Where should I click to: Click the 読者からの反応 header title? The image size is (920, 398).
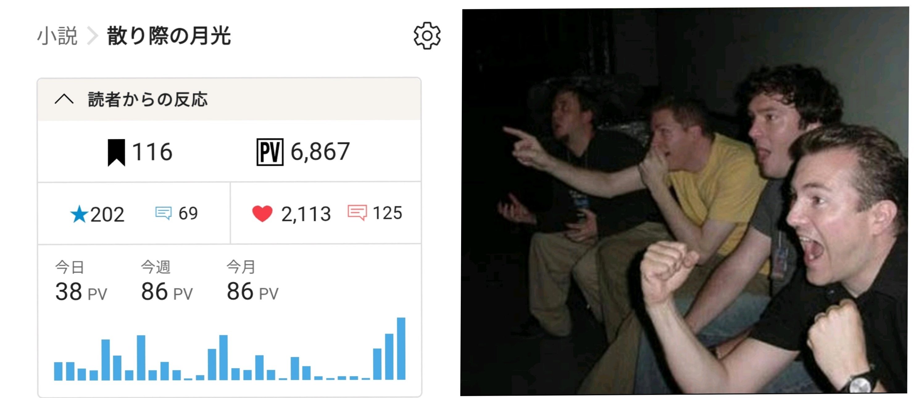pyautogui.click(x=148, y=99)
